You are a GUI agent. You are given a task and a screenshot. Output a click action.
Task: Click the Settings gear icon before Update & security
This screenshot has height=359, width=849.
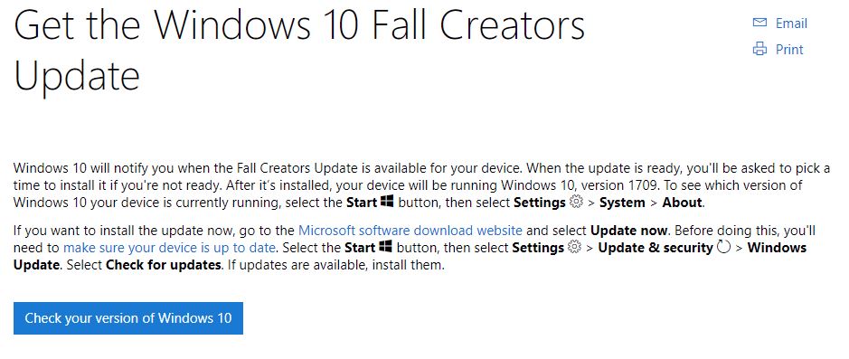point(574,248)
